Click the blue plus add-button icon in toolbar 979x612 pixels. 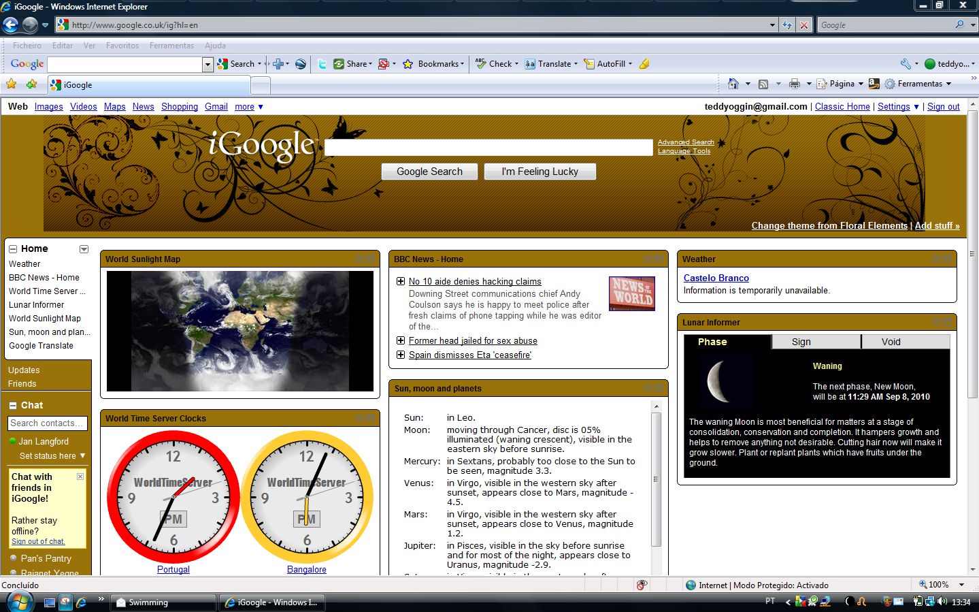click(x=278, y=64)
